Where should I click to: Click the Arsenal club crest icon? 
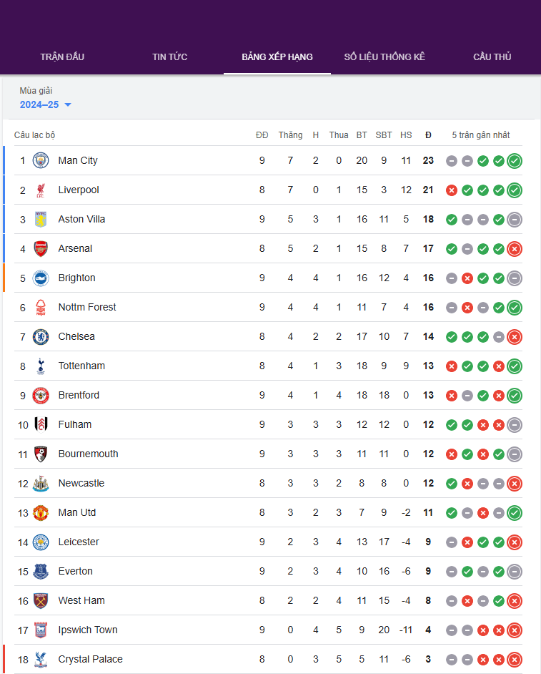[41, 249]
